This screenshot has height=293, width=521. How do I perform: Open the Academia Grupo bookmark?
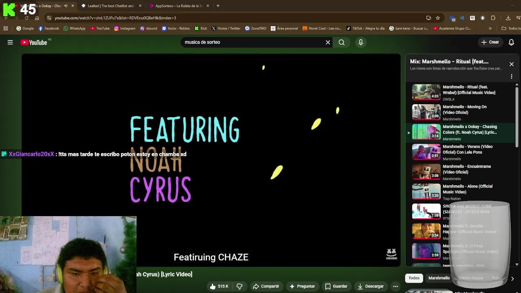[452, 28]
